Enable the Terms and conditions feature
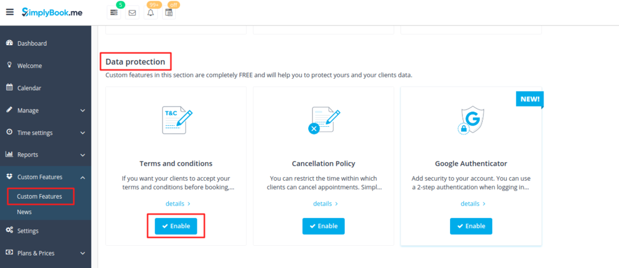This screenshot has height=268, width=619. click(176, 226)
